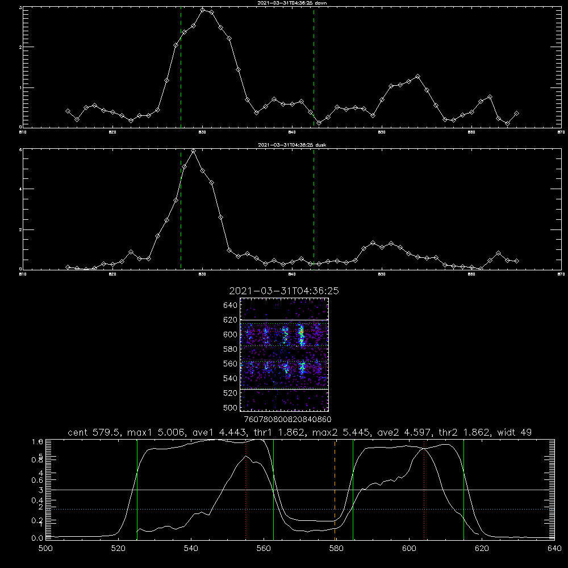Open the colored spectral image thumbnail

(284, 354)
